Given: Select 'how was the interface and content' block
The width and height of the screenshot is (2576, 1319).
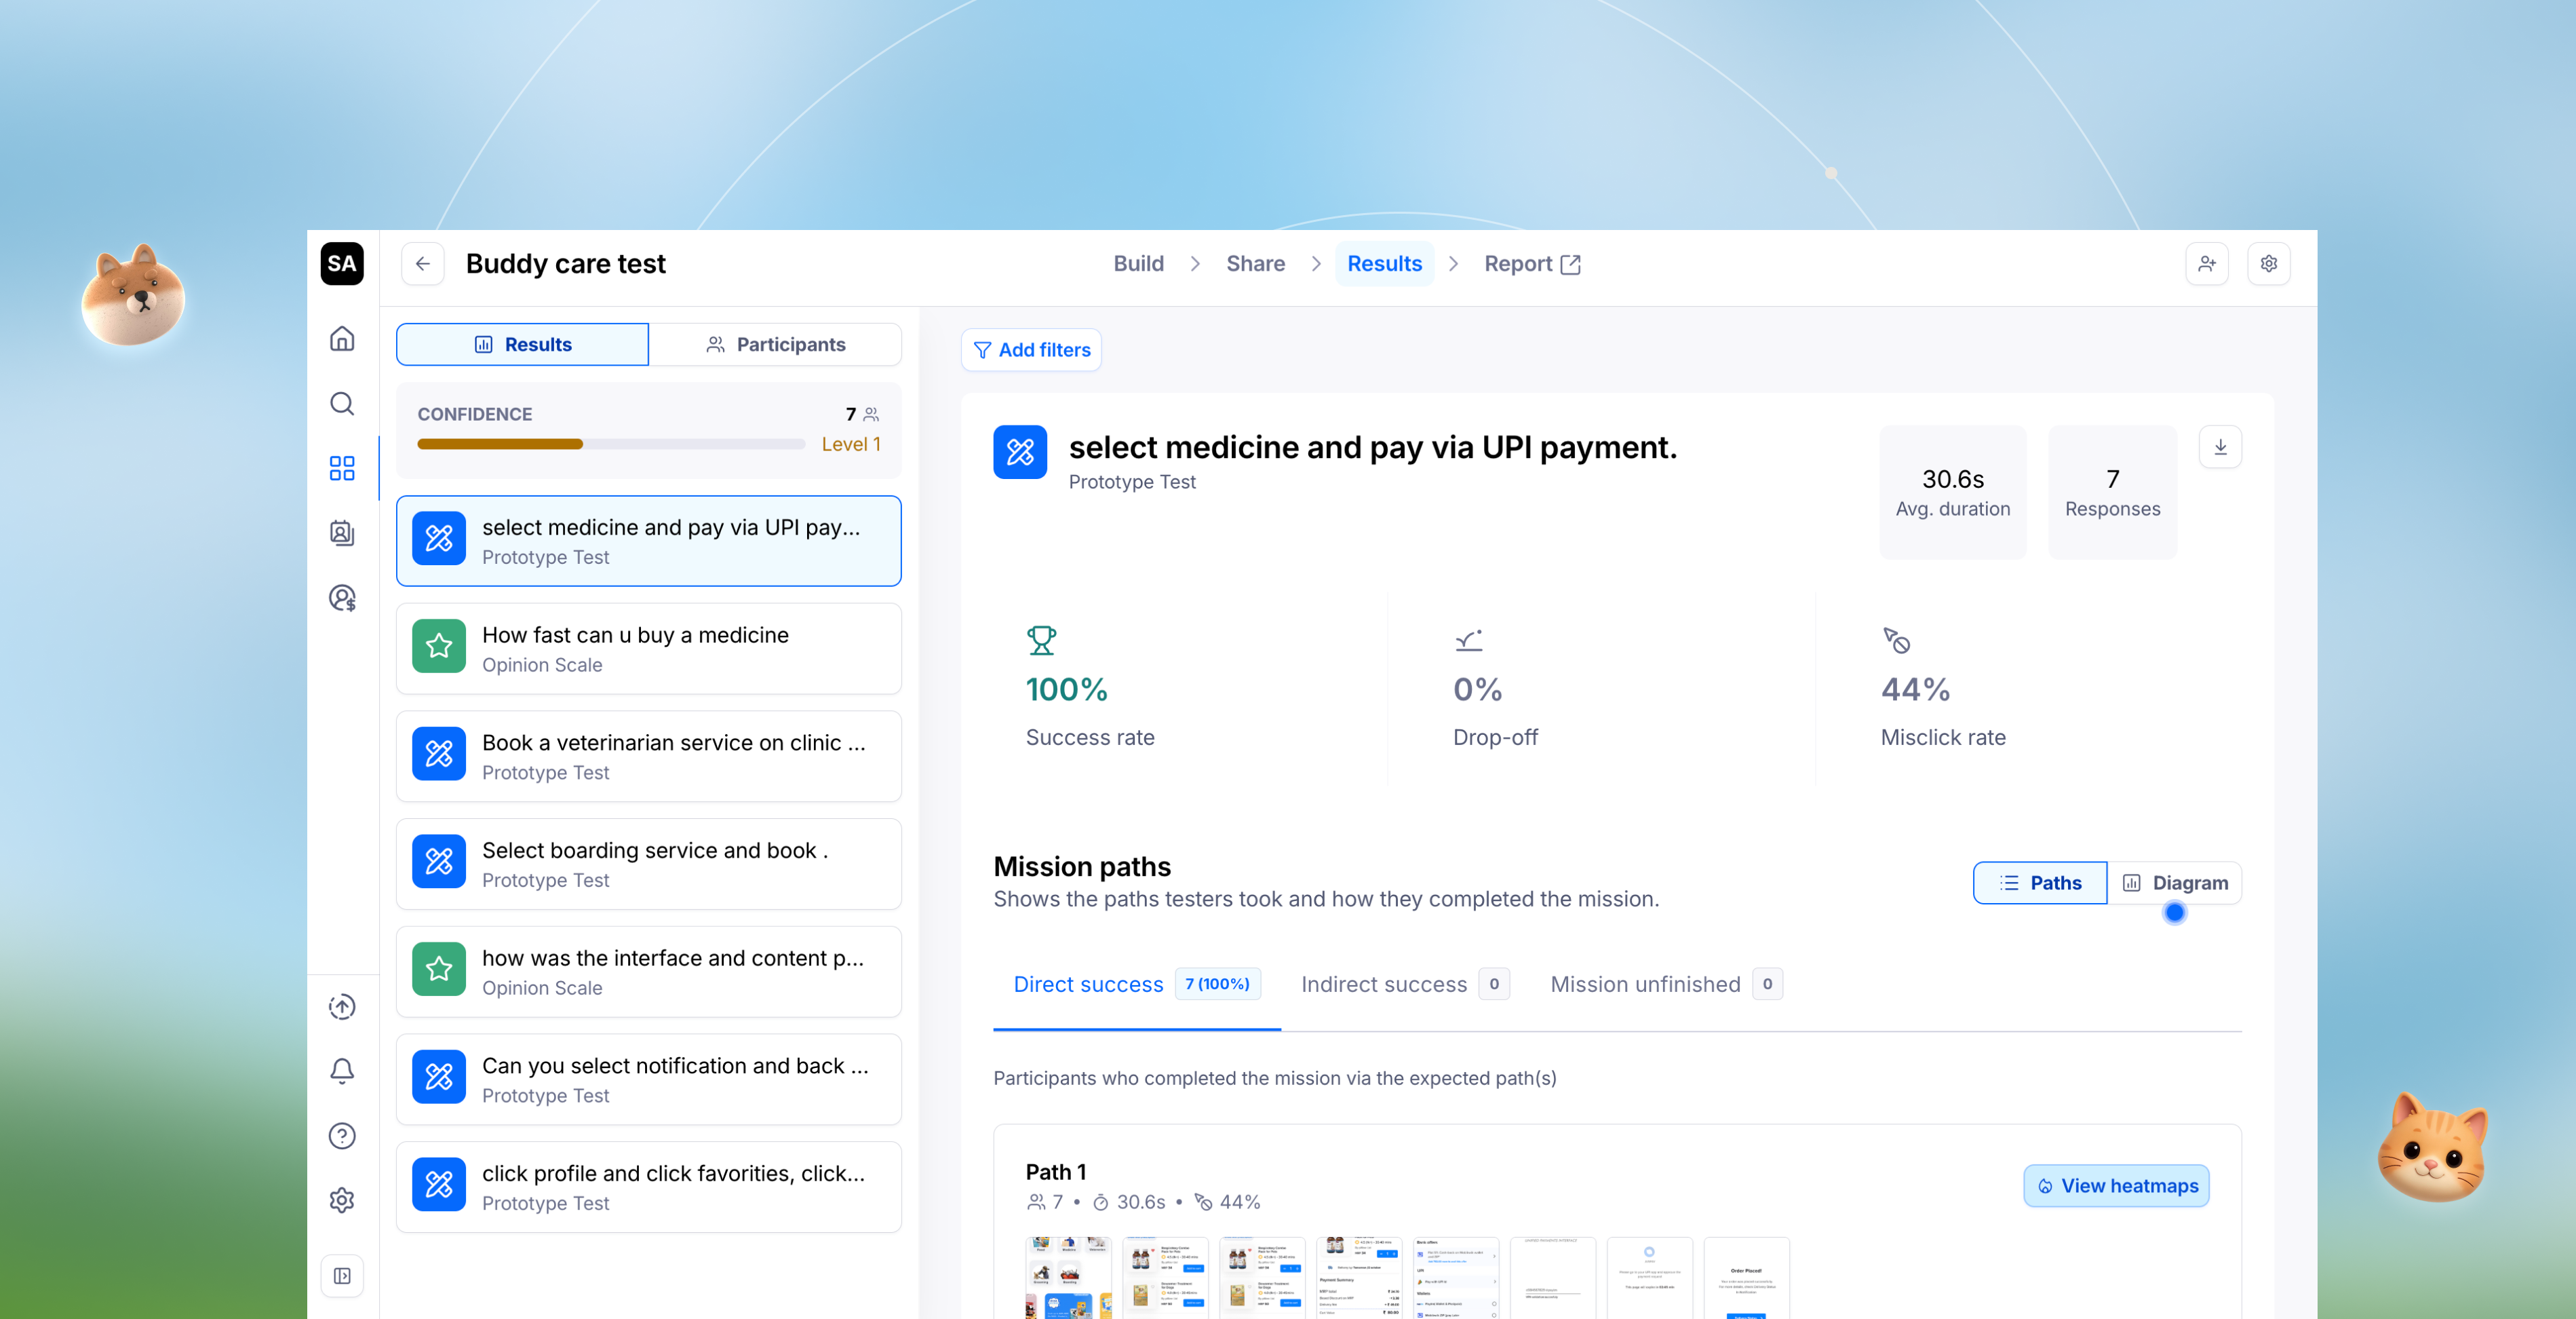Looking at the screenshot, I should pyautogui.click(x=648, y=972).
